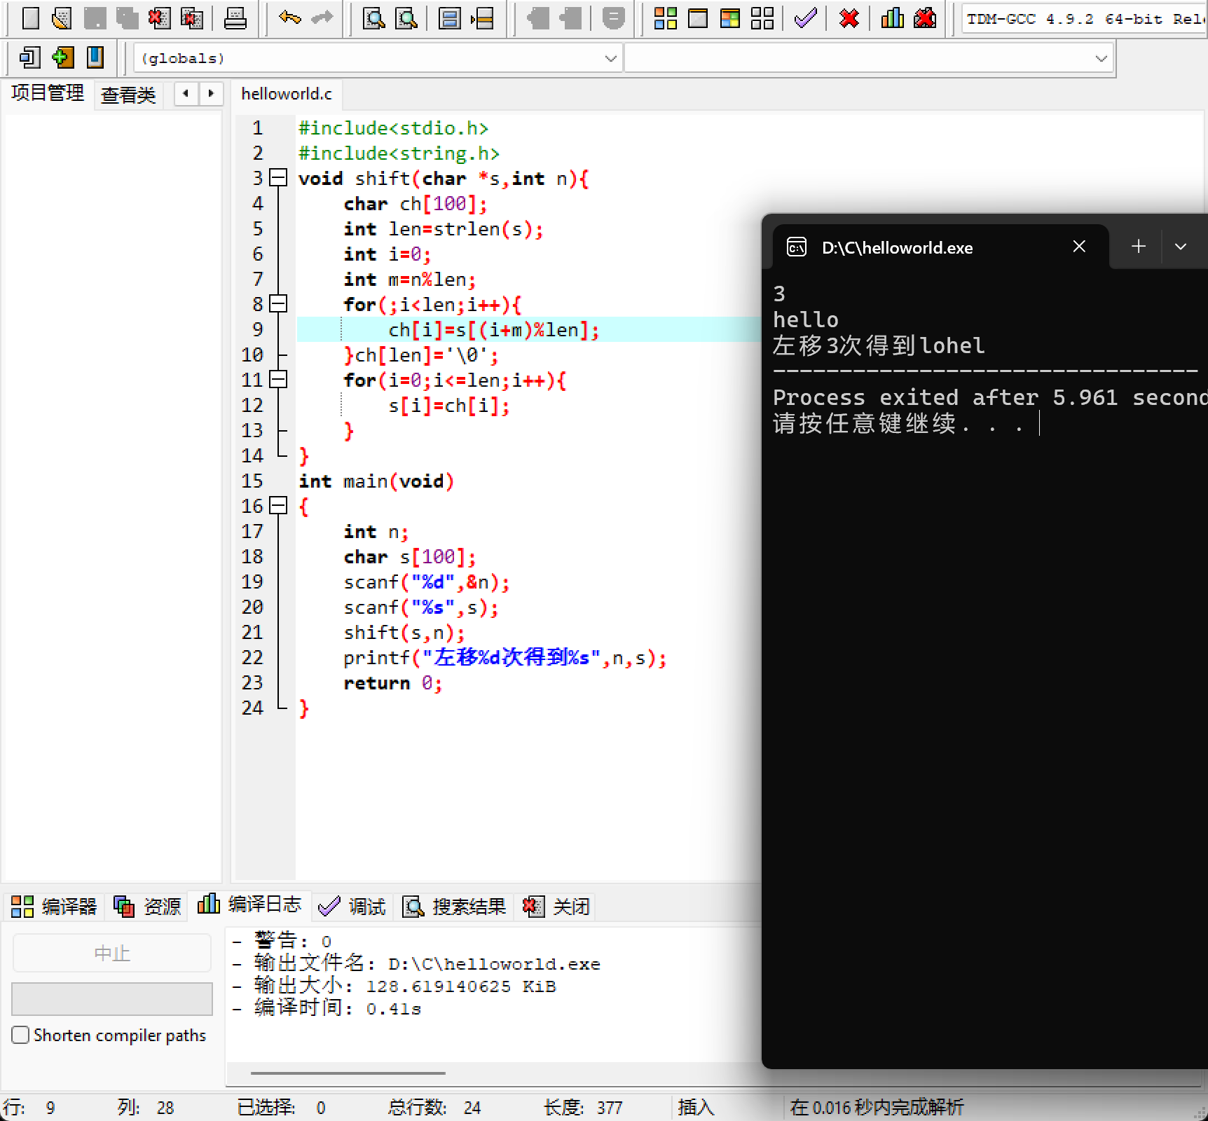This screenshot has width=1208, height=1121.
Task: Select the helloworld.c editor tab
Action: [x=287, y=94]
